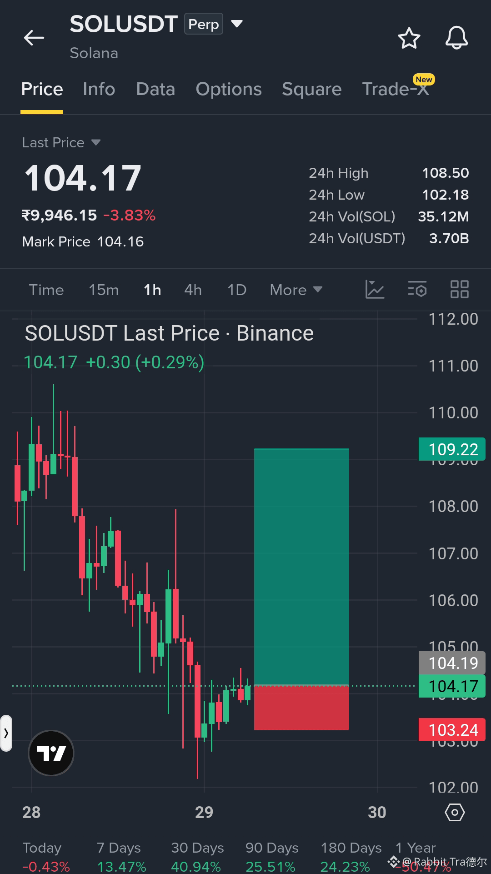491x874 pixels.
Task: Click the green take-profit zone
Action: (301, 567)
